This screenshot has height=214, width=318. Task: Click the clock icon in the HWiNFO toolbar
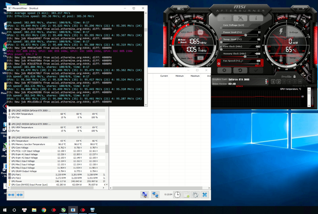pos(177,195)
